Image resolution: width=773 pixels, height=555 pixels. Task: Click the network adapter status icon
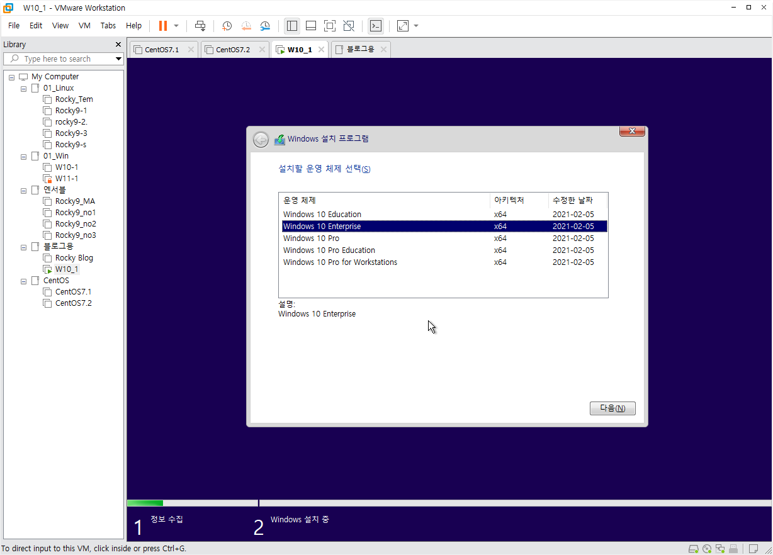point(720,549)
